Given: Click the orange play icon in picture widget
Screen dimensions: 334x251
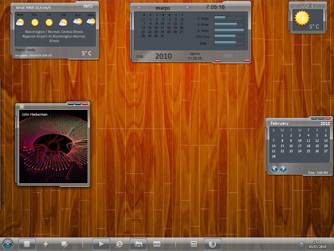Looking at the screenshot, I should click(x=22, y=106).
